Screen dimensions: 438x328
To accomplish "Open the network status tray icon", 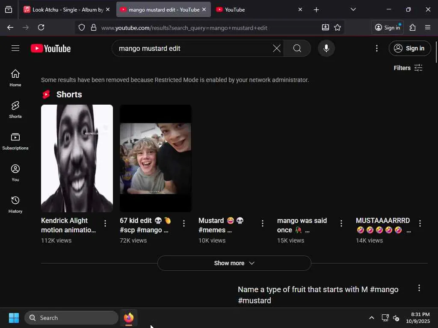I will click(385, 318).
